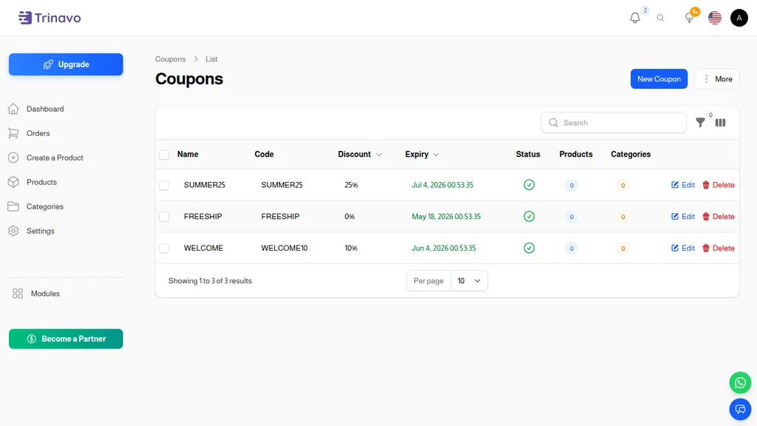Toggle table columns icon

tap(720, 123)
